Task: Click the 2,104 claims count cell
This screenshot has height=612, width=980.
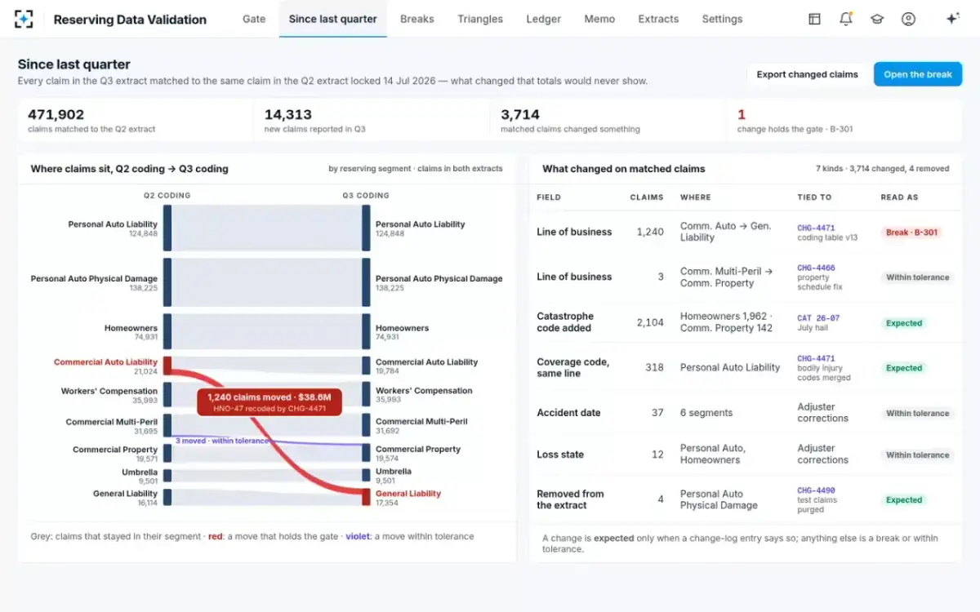Action: point(650,322)
